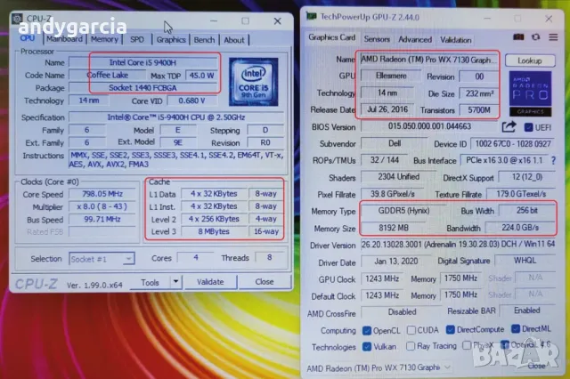Image resolution: width=570 pixels, height=379 pixels.
Task: Click the Lookup button in GPU-Z
Action: tap(530, 60)
